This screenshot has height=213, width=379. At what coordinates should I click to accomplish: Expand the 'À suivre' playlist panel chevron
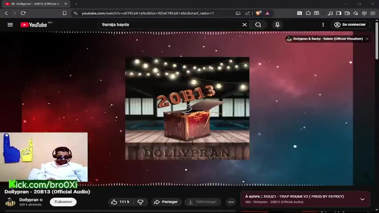click(x=362, y=199)
